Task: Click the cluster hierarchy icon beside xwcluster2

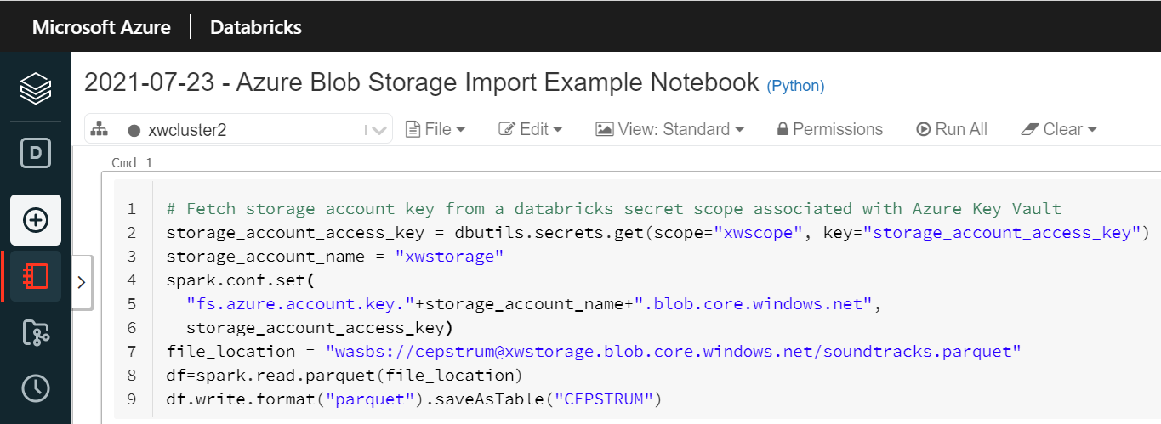Action: tap(100, 129)
